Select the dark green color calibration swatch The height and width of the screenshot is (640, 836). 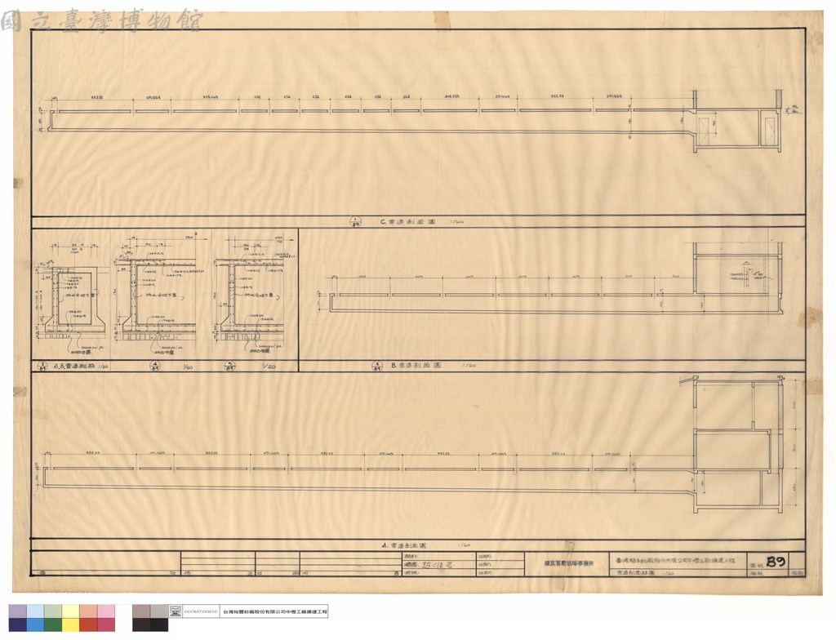53,624
